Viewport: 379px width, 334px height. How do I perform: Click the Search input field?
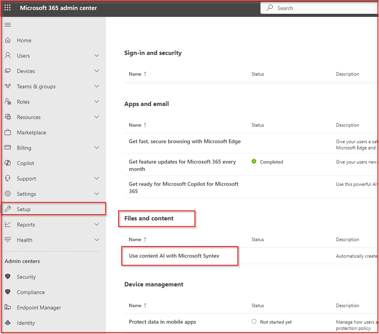pos(323,8)
